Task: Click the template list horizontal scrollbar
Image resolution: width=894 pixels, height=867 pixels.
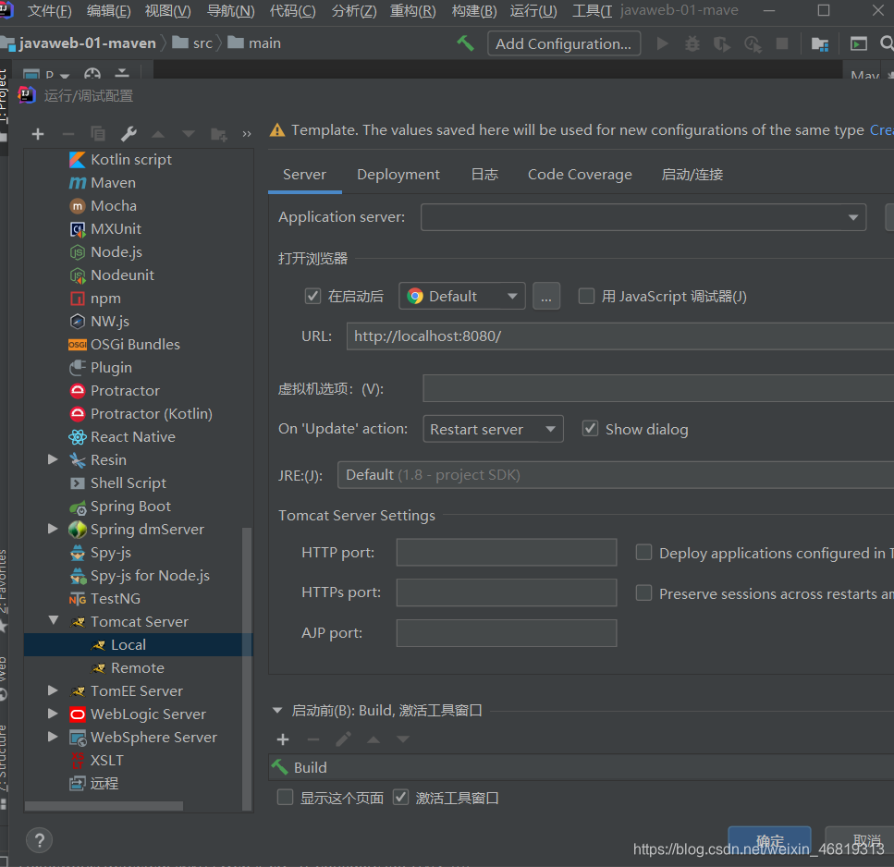Action: (x=104, y=806)
